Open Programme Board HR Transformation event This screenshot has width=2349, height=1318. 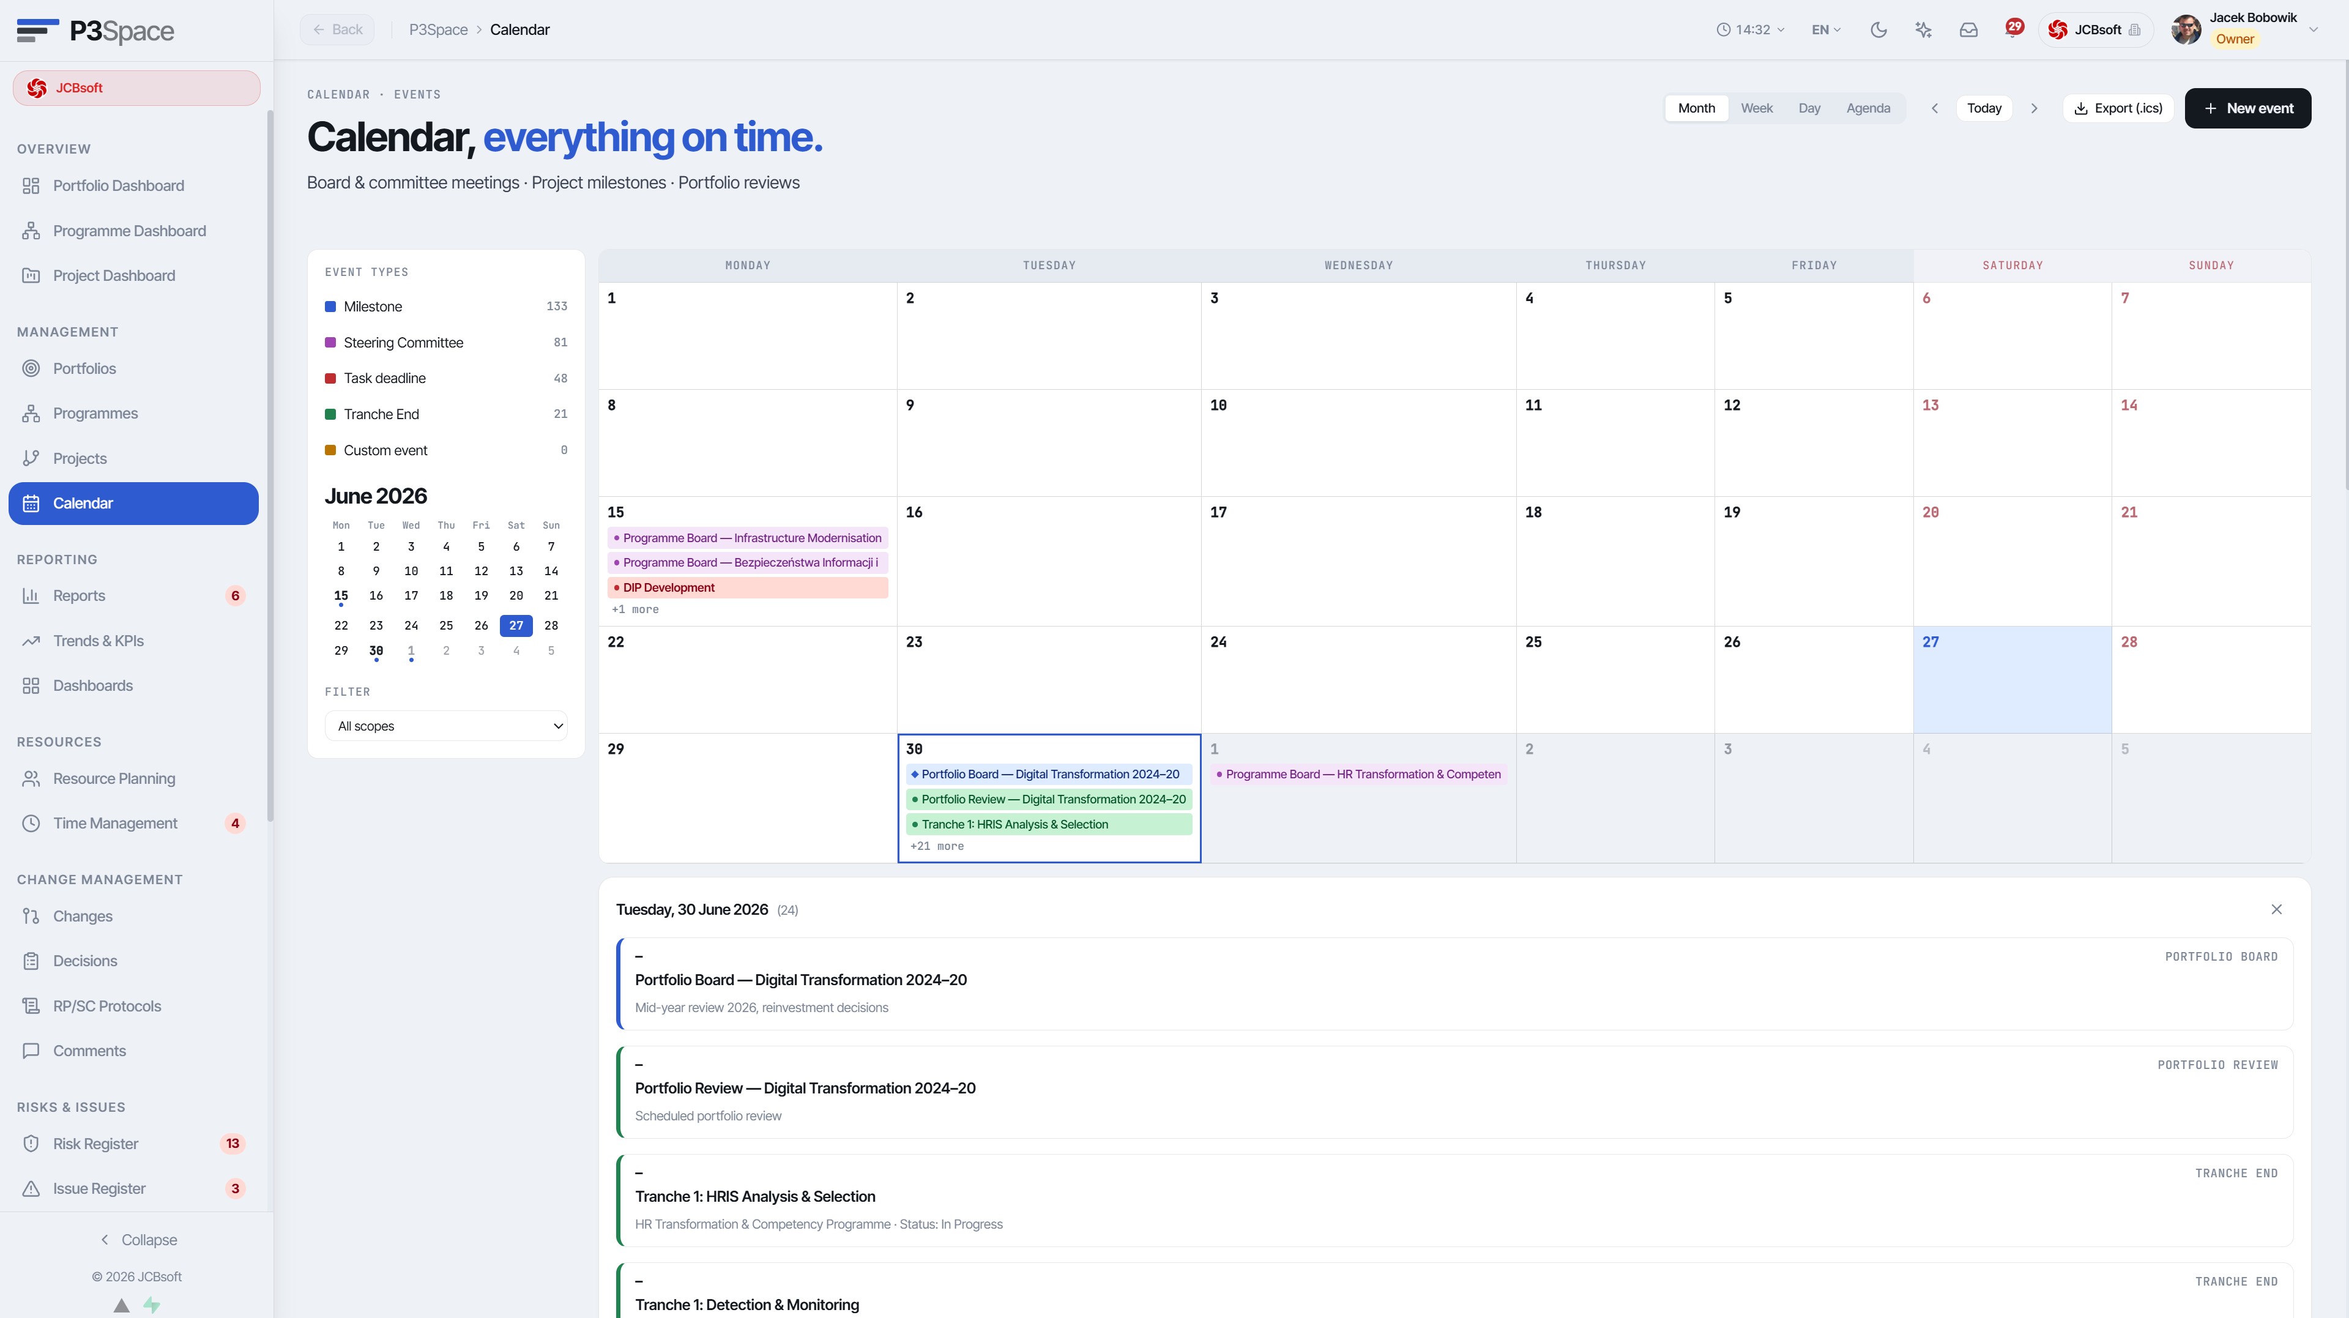(1358, 775)
